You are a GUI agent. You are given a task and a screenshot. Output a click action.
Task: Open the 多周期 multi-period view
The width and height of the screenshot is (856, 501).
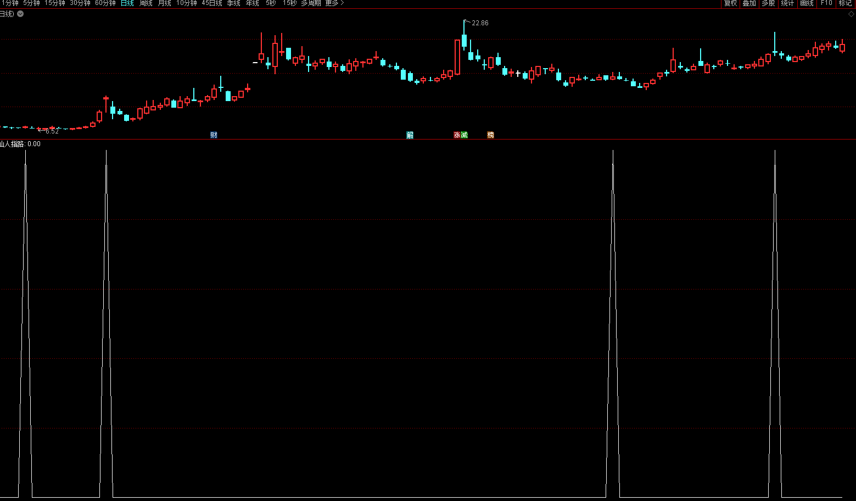pos(311,3)
